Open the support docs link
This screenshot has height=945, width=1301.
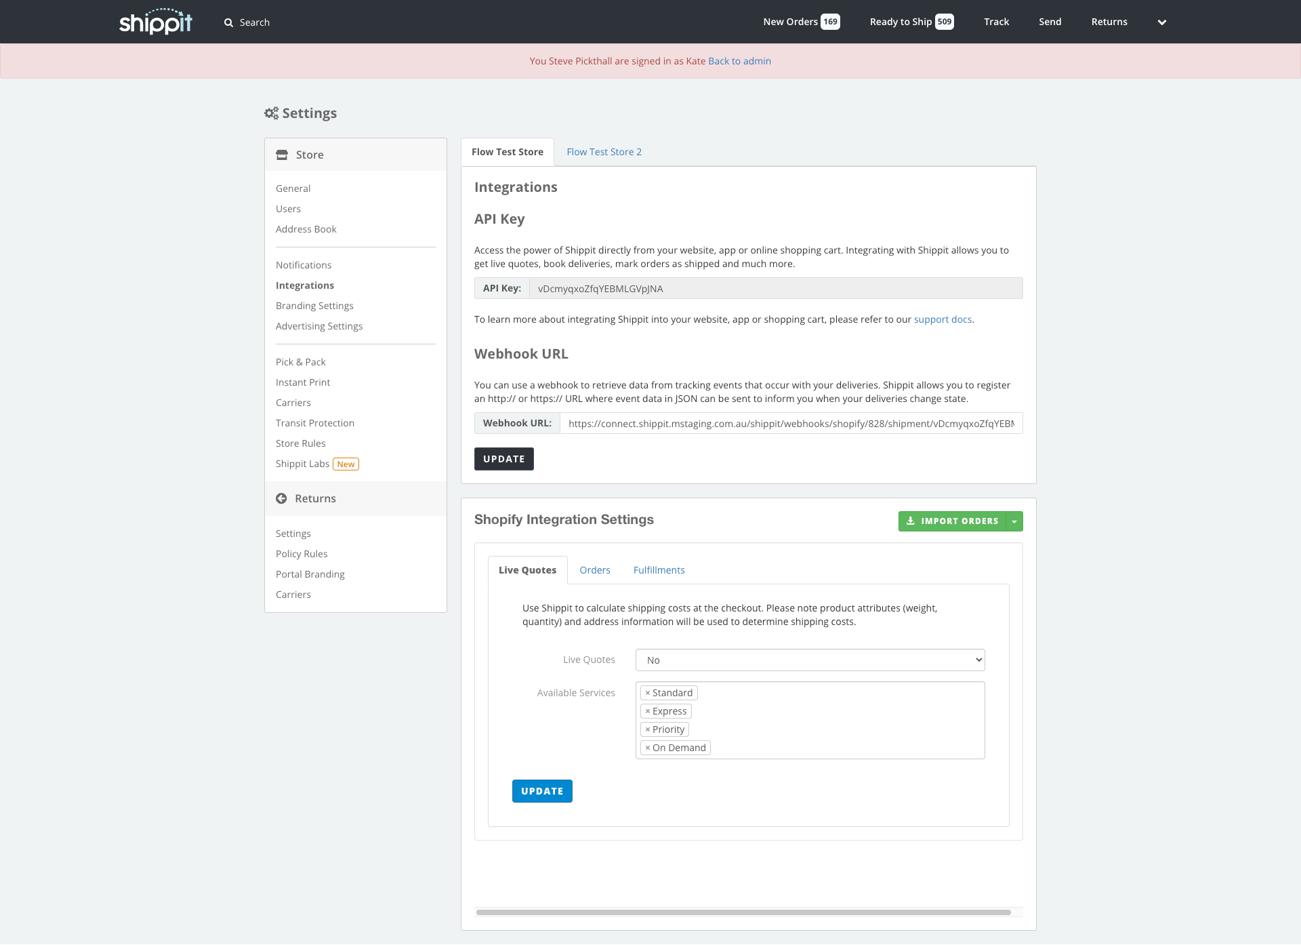pos(943,319)
